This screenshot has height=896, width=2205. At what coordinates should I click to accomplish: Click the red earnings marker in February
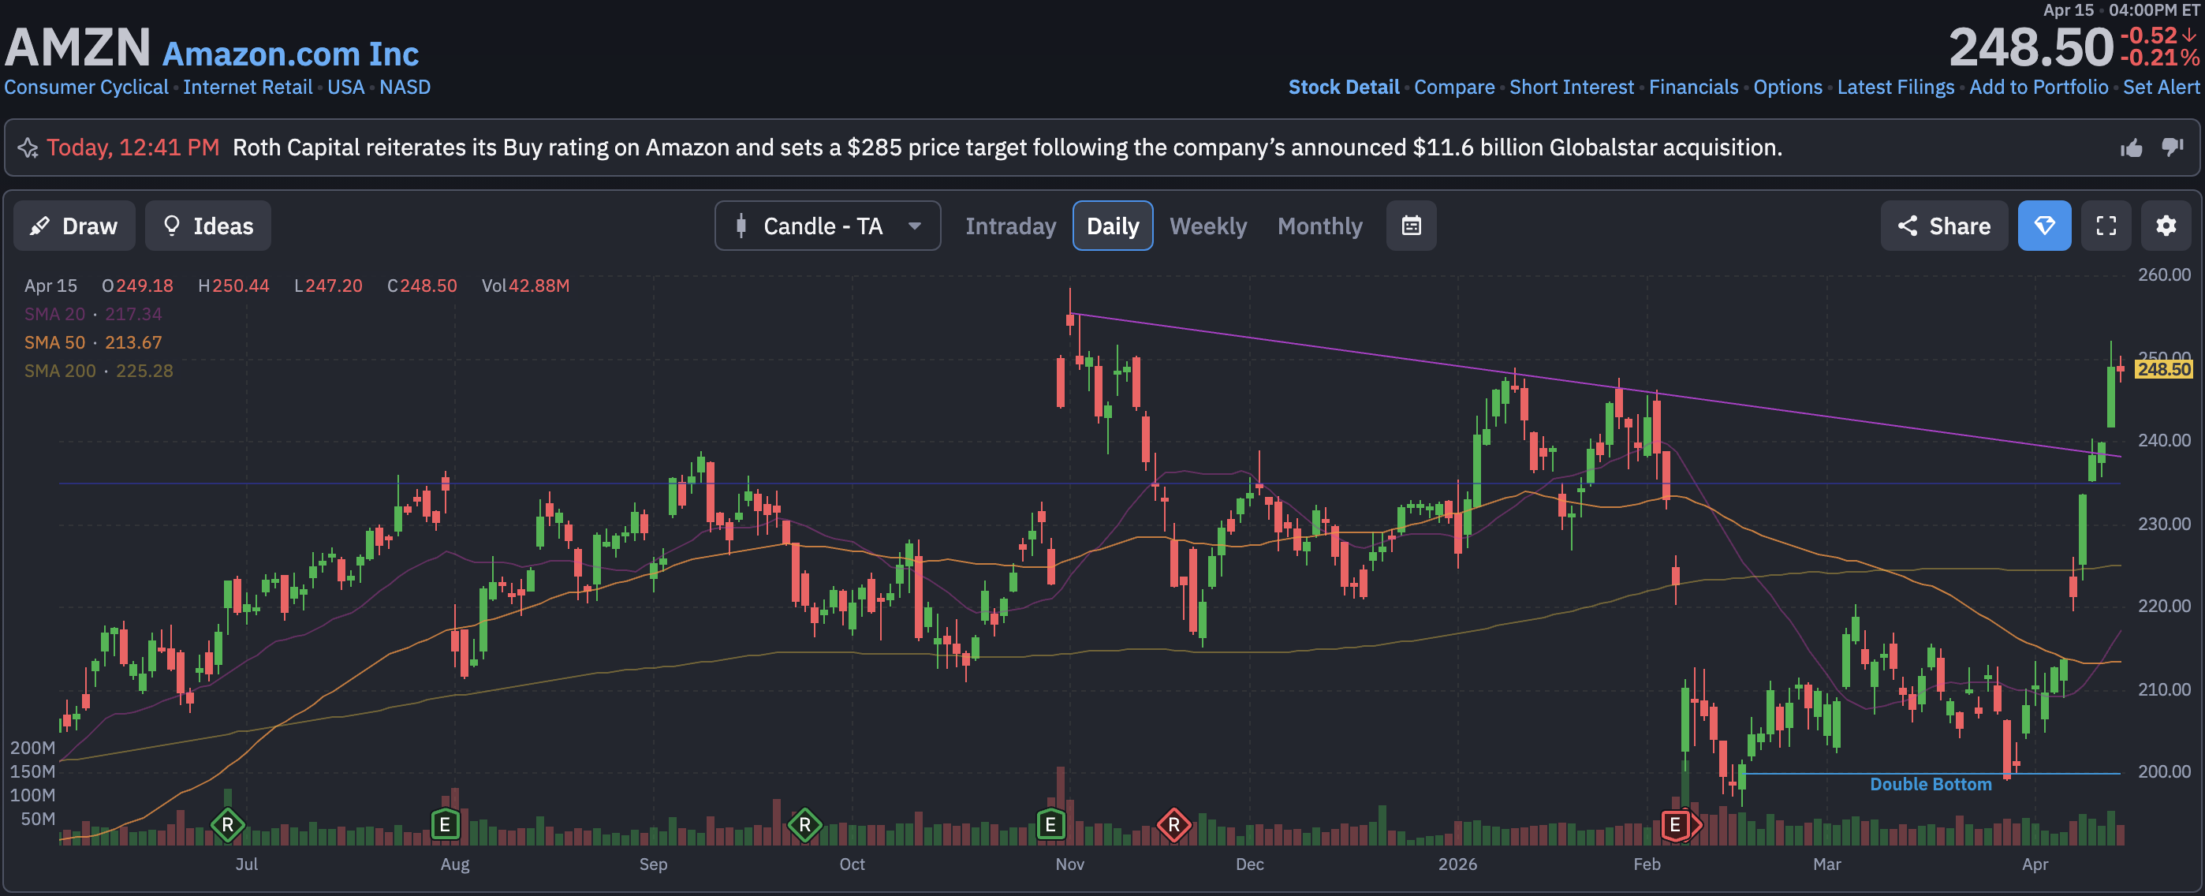[1675, 825]
